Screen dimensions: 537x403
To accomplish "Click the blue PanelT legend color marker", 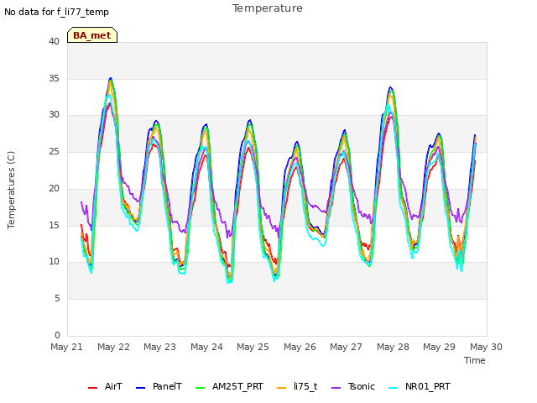I will click(141, 388).
